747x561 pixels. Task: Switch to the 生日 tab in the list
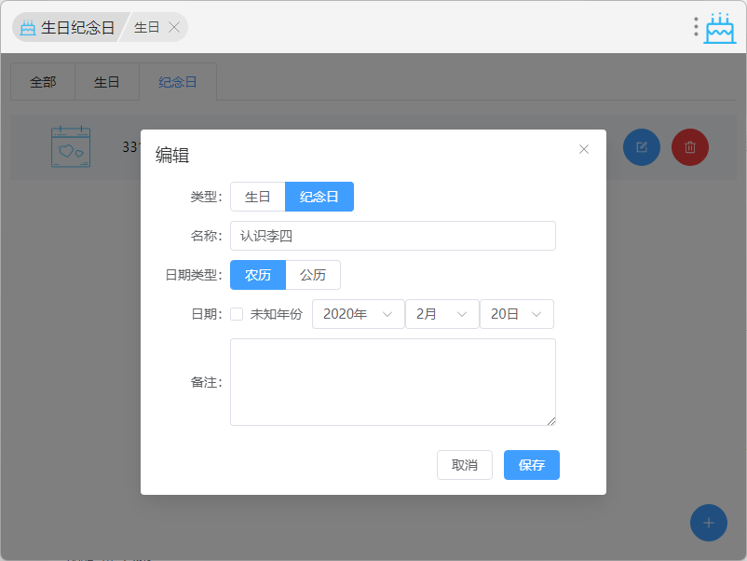(107, 82)
